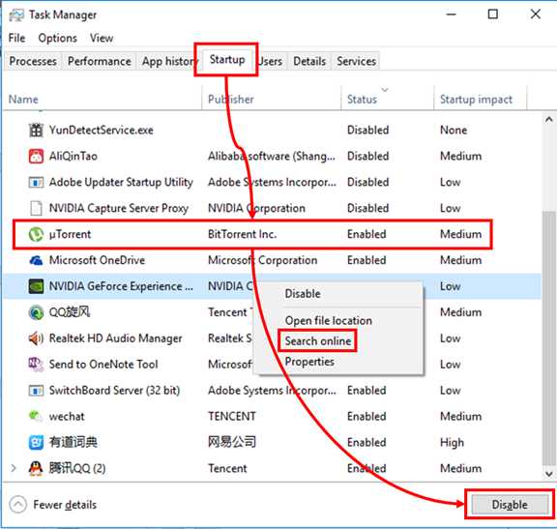This screenshot has height=529, width=557.
Task: Expand the 腾讯QQ (2) entry
Action: coord(14,468)
